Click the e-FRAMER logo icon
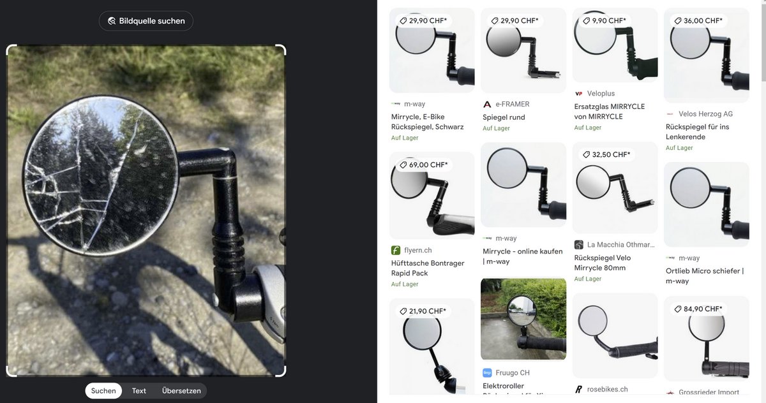 tap(487, 104)
